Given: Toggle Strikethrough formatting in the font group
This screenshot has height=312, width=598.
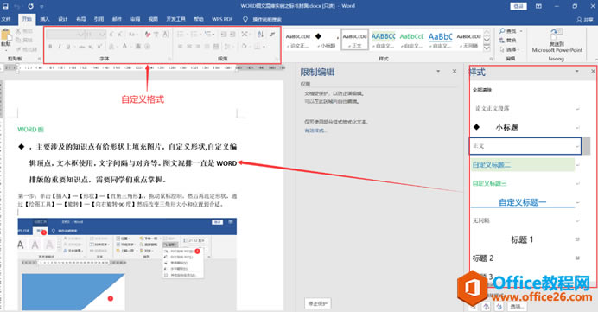Looking at the screenshot, I should click(x=81, y=47).
